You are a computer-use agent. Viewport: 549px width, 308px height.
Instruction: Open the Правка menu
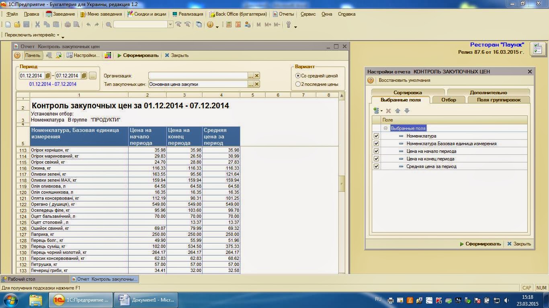point(32,14)
